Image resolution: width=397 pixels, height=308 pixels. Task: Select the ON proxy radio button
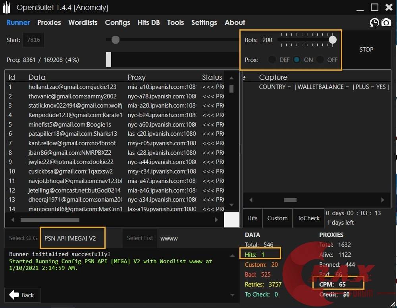pos(297,60)
